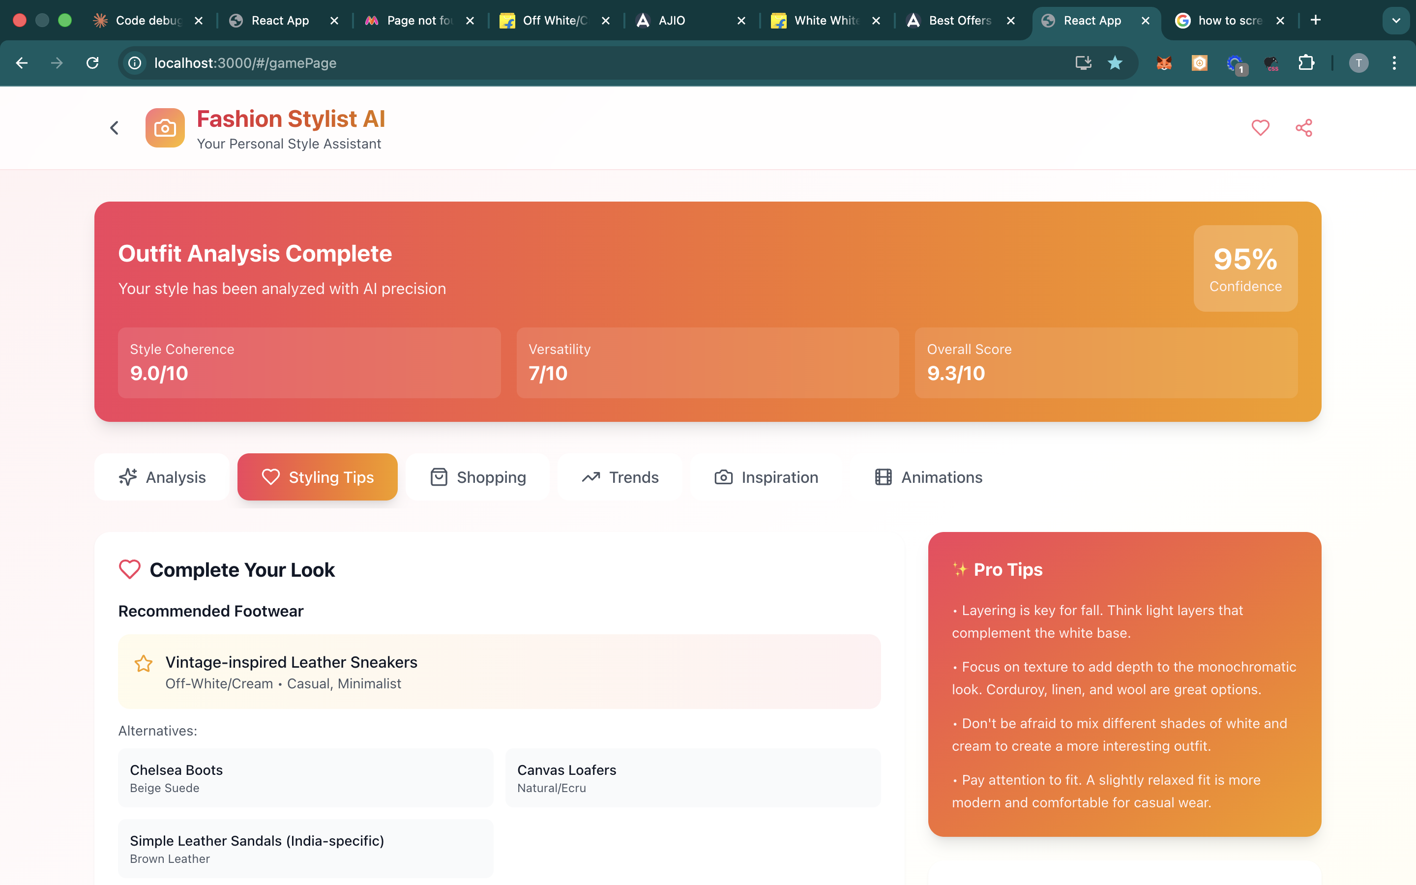The image size is (1416, 885).
Task: Reload the page with the refresh icon
Action: click(x=92, y=62)
